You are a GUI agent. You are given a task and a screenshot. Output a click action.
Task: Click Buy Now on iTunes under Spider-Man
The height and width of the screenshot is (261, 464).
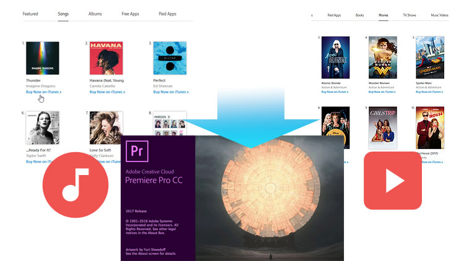(429, 90)
